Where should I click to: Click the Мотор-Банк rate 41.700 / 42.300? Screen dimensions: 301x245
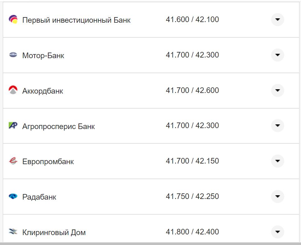point(193,55)
